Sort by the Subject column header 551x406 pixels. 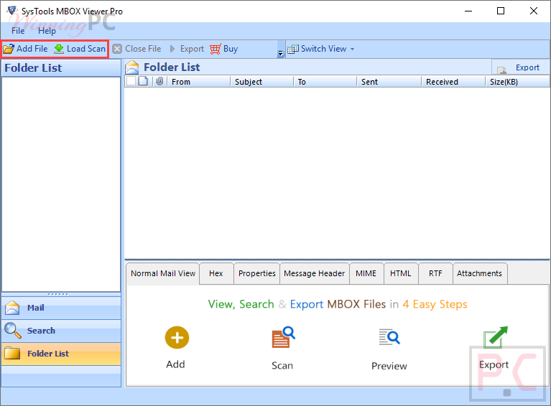(x=261, y=82)
